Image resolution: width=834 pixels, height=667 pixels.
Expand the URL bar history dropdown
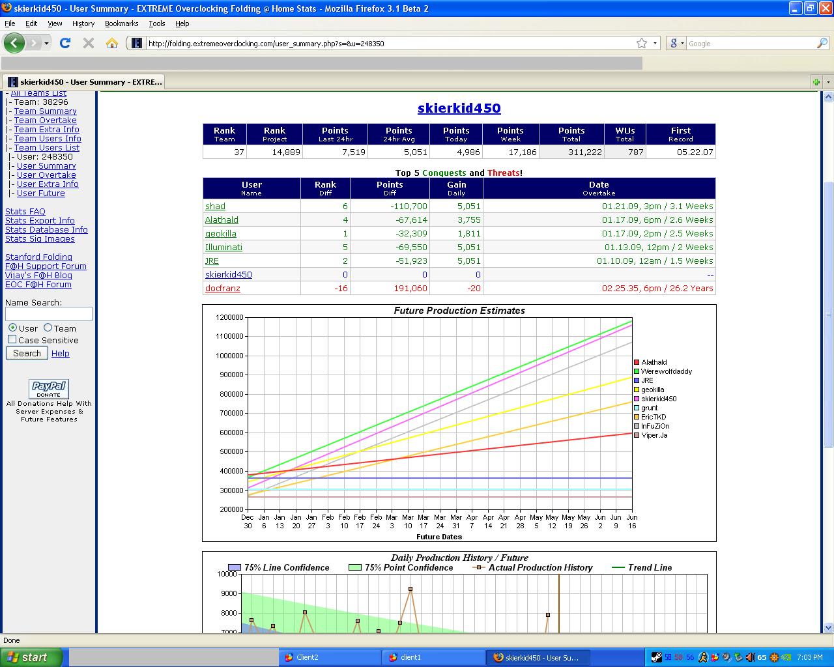pos(655,44)
